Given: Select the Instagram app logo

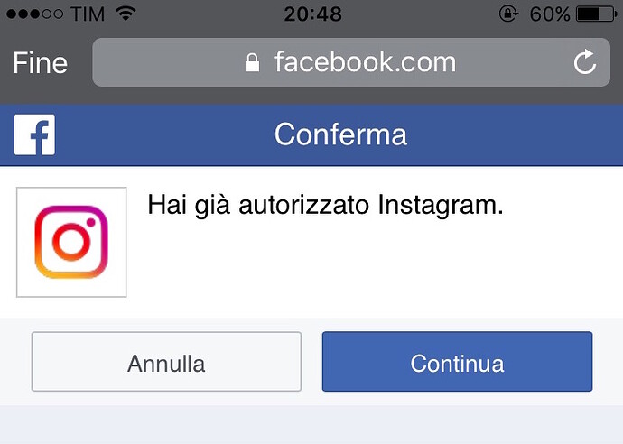Looking at the screenshot, I should click(x=71, y=242).
